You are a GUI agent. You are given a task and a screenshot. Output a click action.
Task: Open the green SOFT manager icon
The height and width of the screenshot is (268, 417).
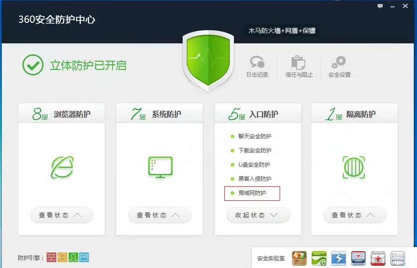click(319, 258)
